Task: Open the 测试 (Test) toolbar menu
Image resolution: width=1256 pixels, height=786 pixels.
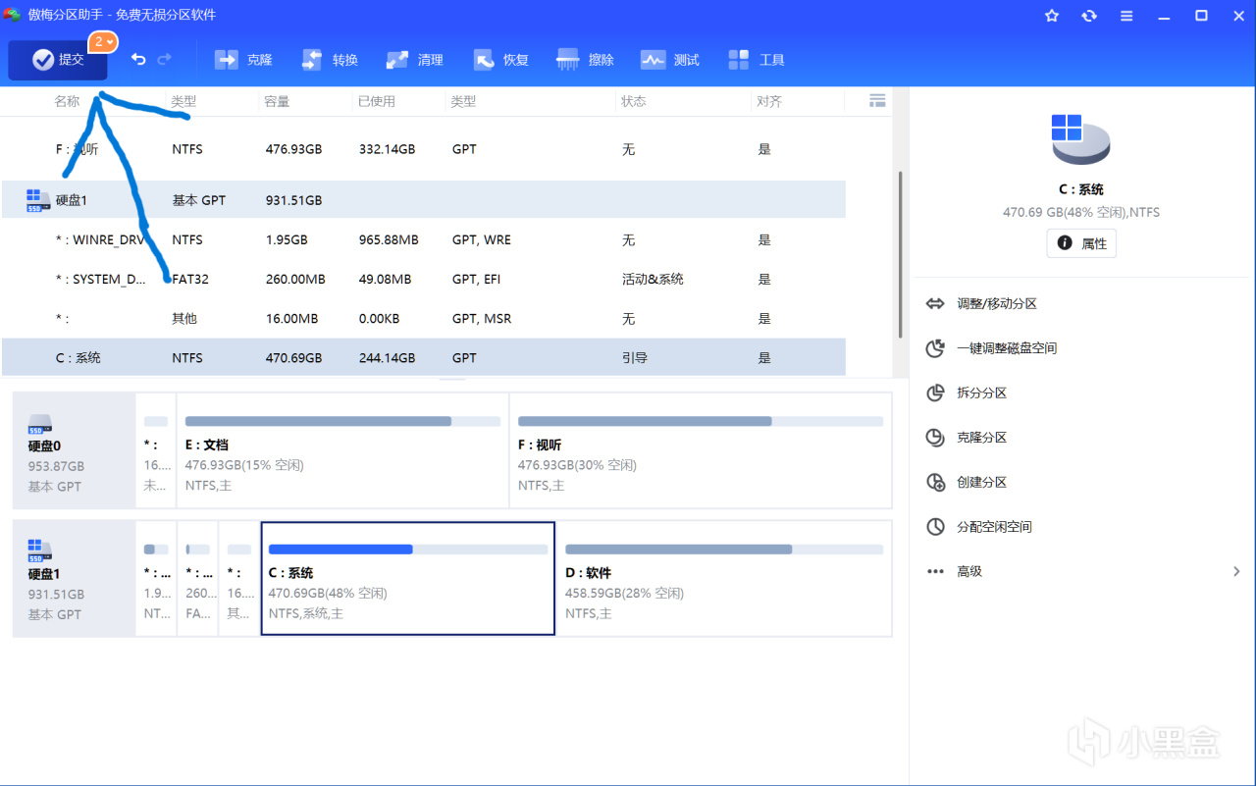Action: point(670,60)
